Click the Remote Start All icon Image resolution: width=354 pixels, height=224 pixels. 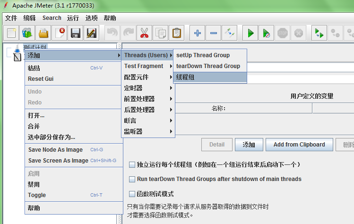[319, 33]
